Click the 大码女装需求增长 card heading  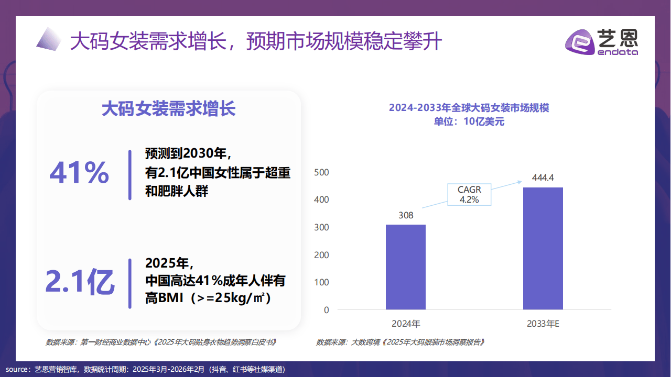pyautogui.click(x=168, y=109)
